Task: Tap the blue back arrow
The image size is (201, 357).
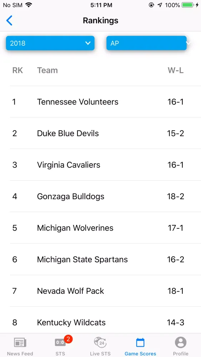Action: (x=9, y=20)
